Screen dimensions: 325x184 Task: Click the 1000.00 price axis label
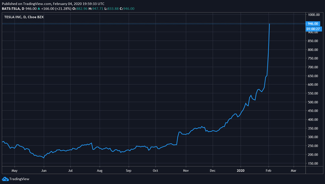(314, 15)
